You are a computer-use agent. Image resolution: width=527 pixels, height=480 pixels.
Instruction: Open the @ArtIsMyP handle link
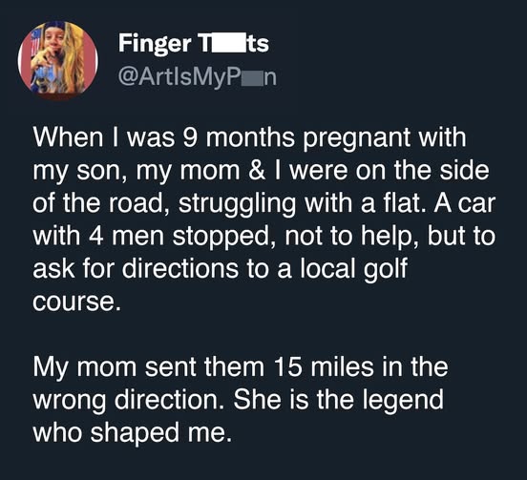point(198,77)
